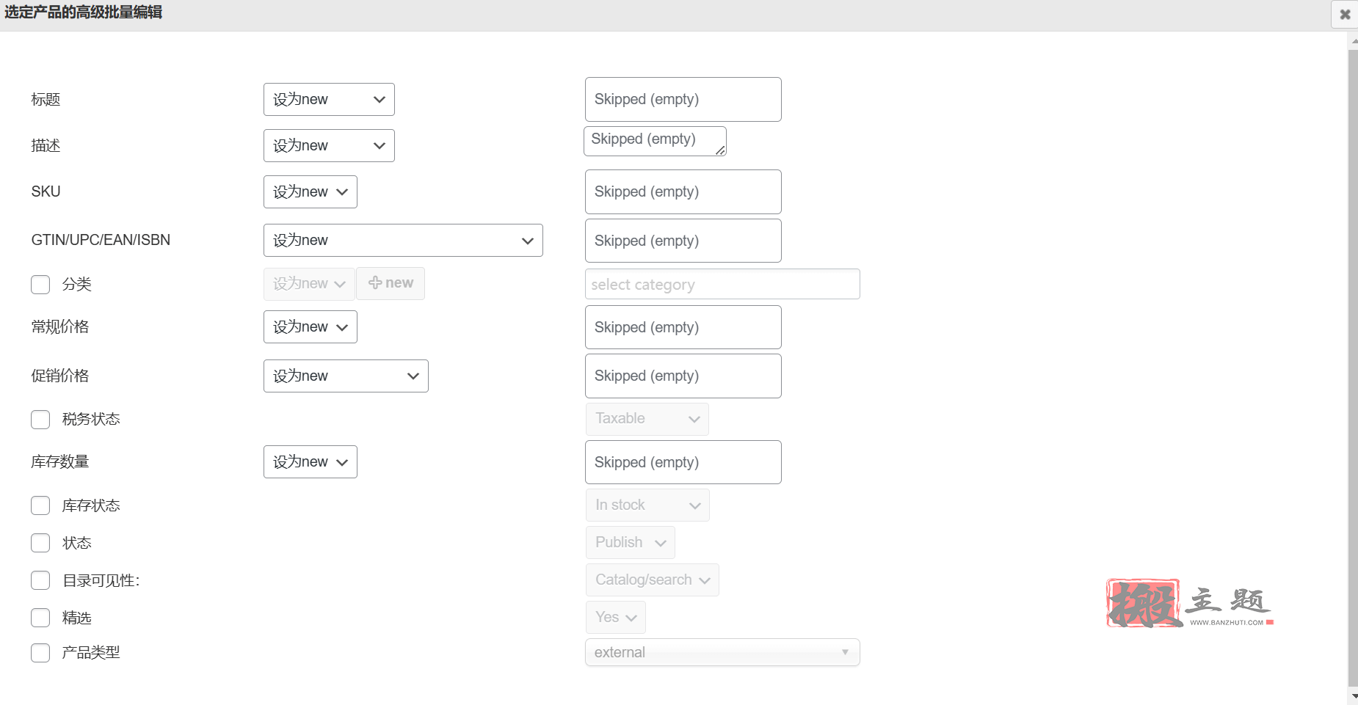
Task: Click the 描述 value textarea
Action: click(x=655, y=141)
